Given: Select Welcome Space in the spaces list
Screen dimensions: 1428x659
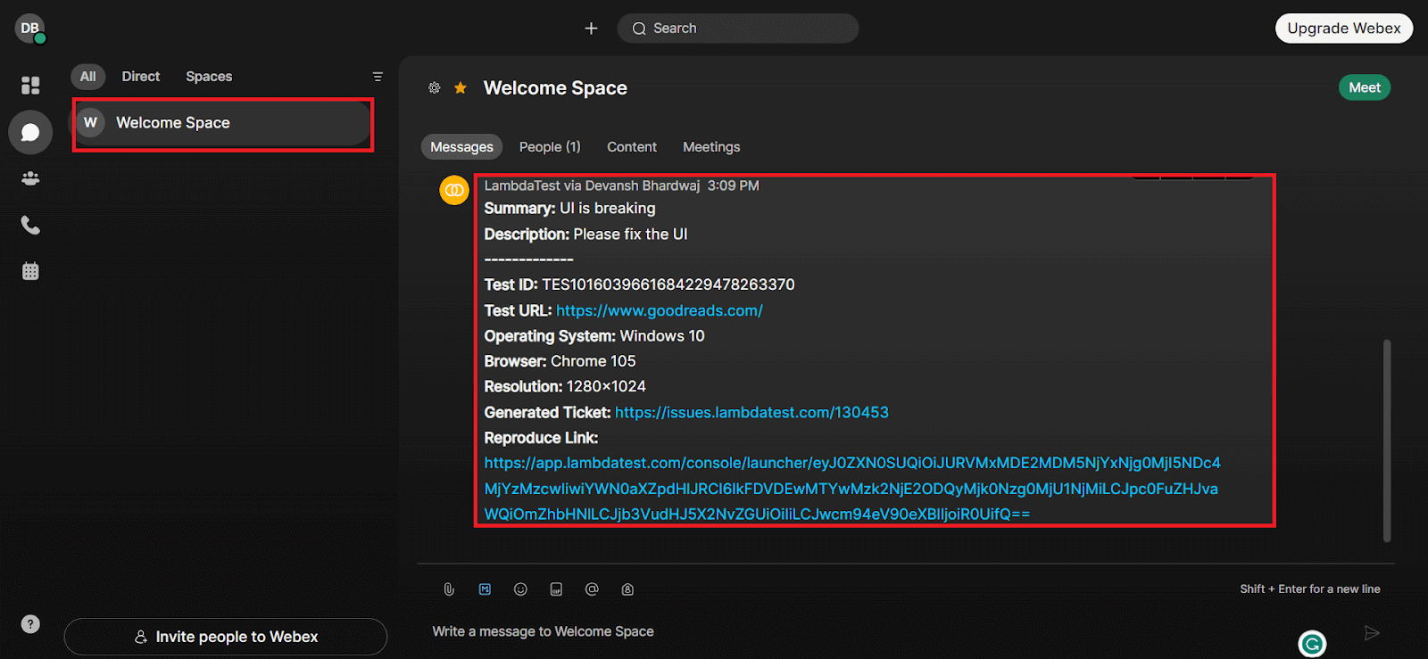Looking at the screenshot, I should (223, 123).
